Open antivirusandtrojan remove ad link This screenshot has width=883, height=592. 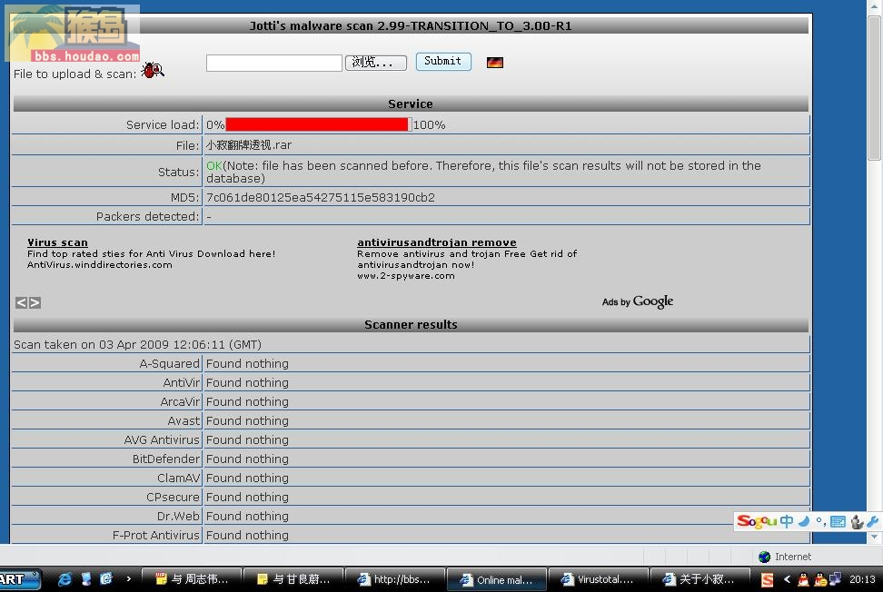[436, 242]
